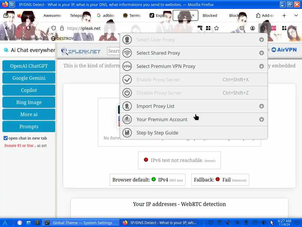Screen dimensions: 302x227
Task: Switch to the adbloc Google tab
Action: [x=106, y=15]
